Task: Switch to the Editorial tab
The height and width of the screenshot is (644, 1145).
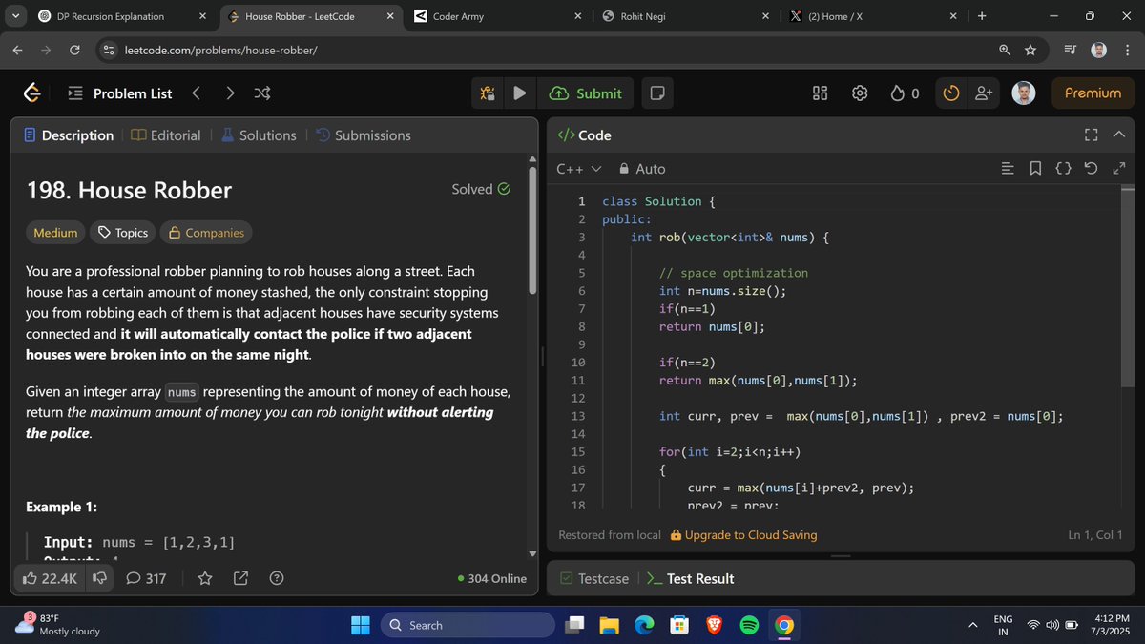Action: pyautogui.click(x=166, y=135)
